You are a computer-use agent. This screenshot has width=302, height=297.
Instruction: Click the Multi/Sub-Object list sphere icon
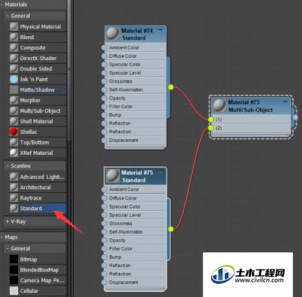(x=14, y=111)
